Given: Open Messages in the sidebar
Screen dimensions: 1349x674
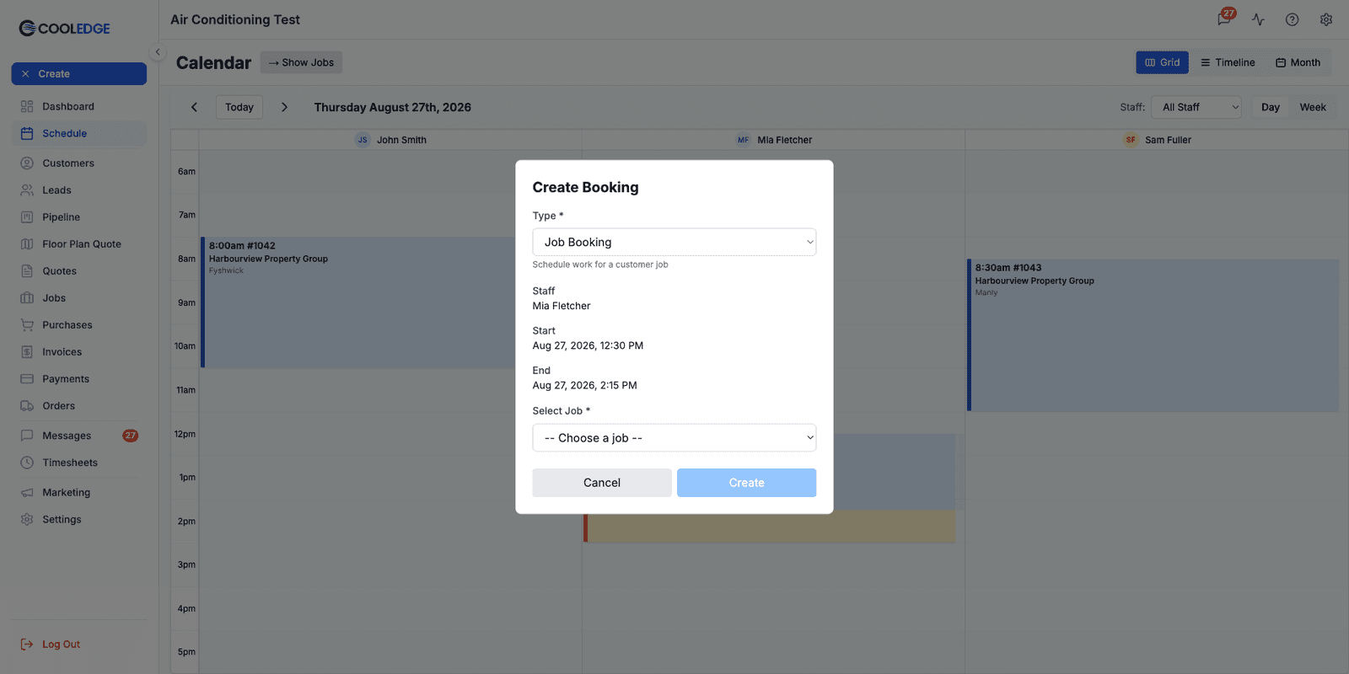Looking at the screenshot, I should 79,436.
